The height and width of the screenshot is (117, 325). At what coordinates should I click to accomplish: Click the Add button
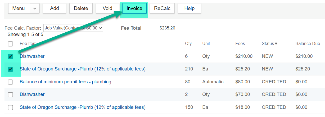coord(55,8)
